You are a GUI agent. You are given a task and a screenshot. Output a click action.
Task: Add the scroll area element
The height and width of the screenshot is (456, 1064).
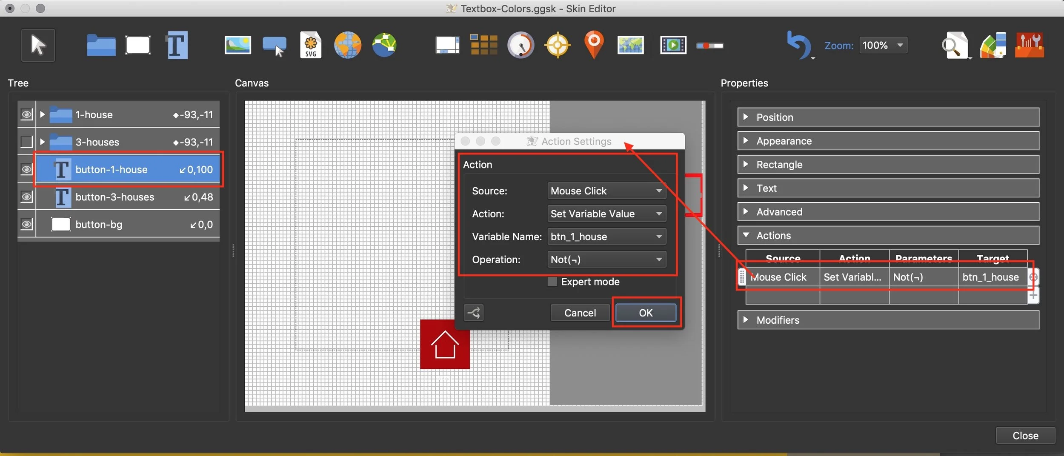tap(447, 45)
